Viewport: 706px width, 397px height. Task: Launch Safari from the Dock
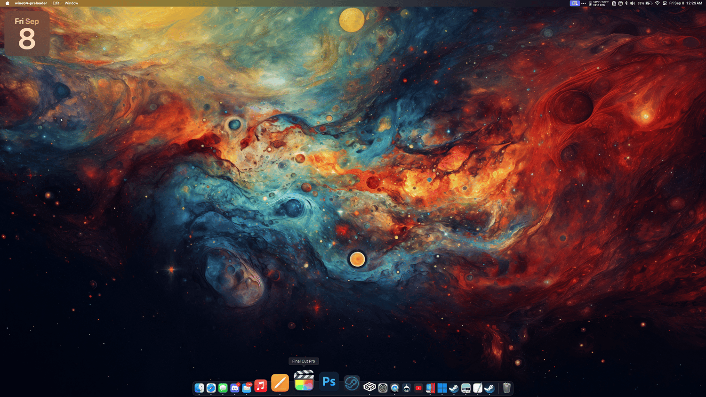[x=211, y=388]
